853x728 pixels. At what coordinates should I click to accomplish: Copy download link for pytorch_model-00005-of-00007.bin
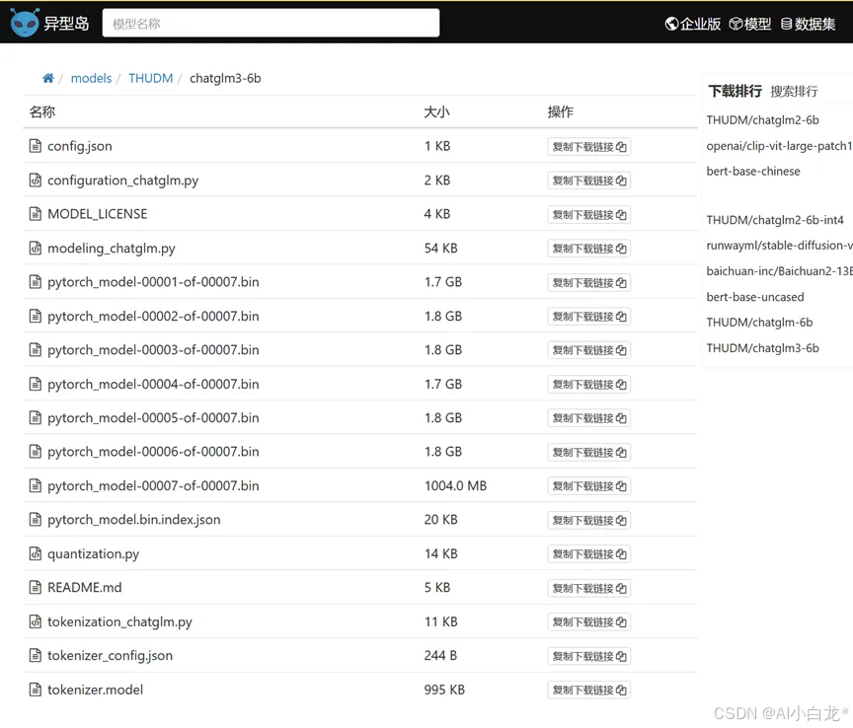tap(589, 418)
